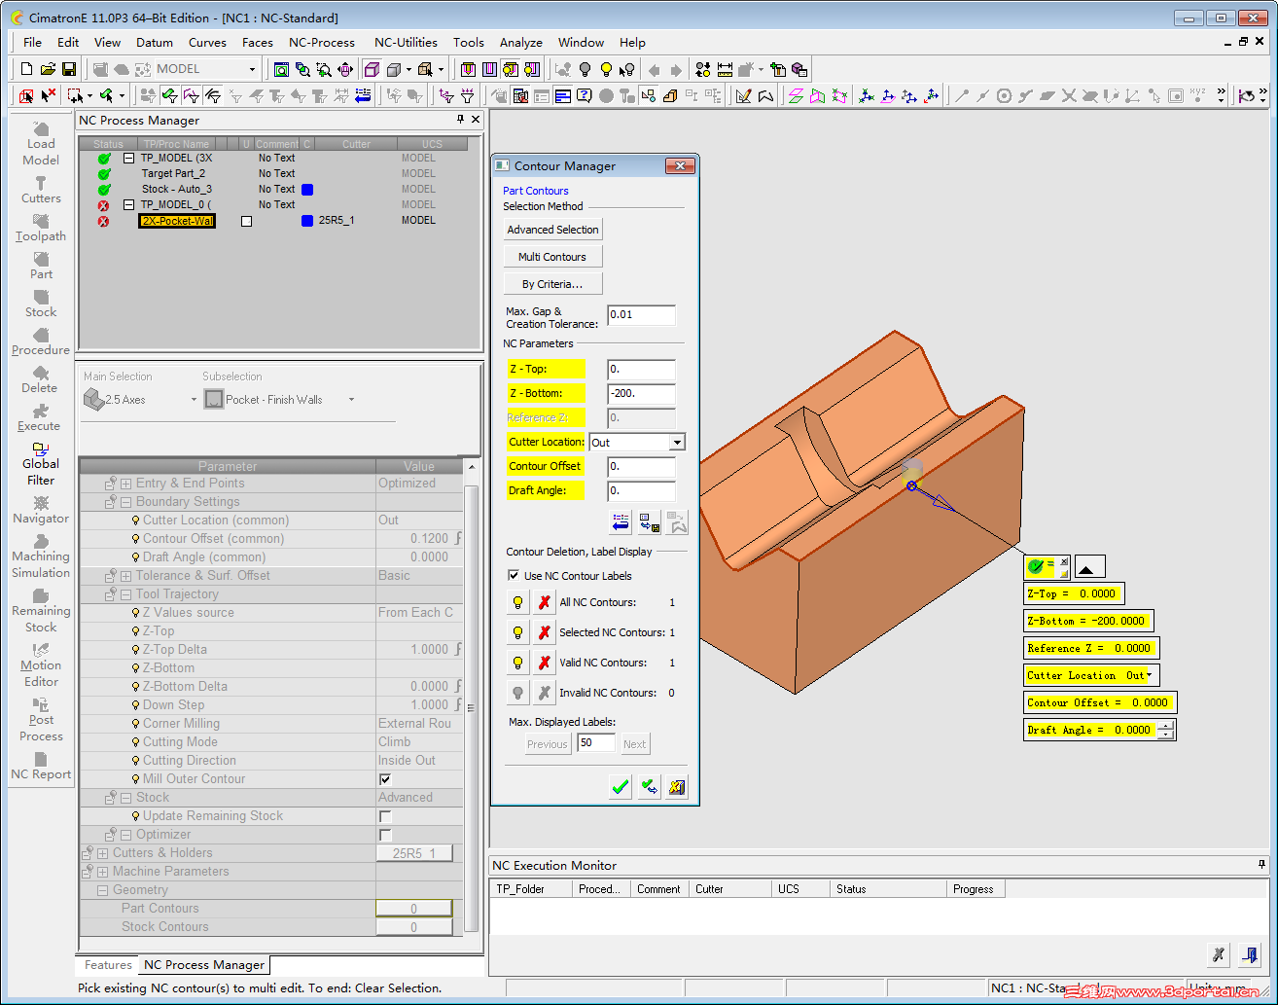Collapse Boundary Settings group
This screenshot has height=1005, width=1278.
(125, 502)
